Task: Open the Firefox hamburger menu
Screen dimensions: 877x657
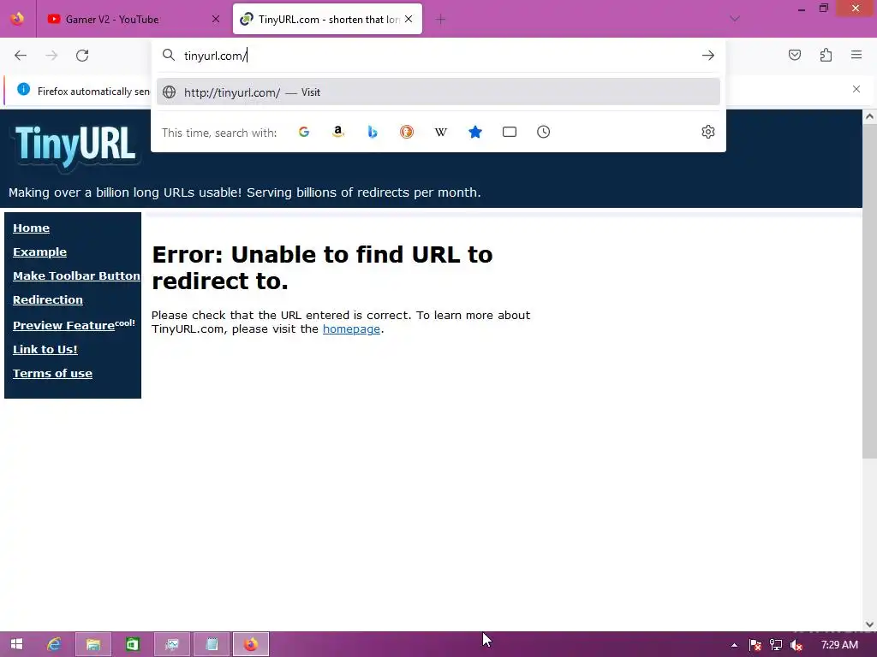Action: point(856,55)
